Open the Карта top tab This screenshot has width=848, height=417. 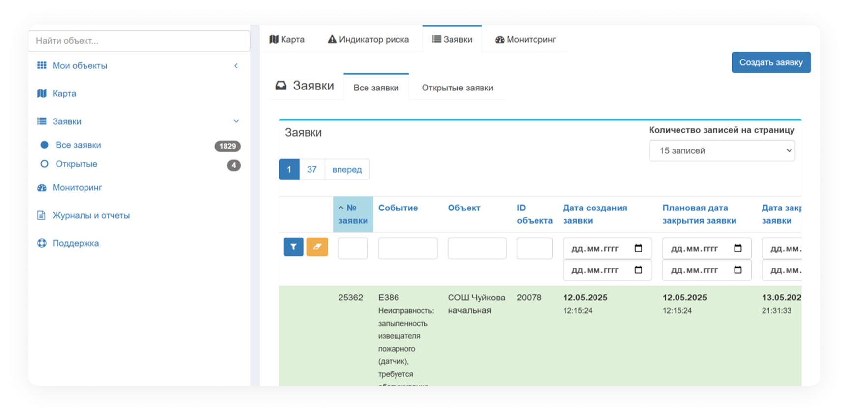(x=287, y=39)
